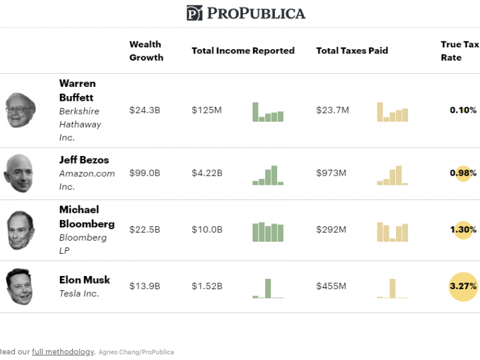
Task: Click Elon Musk's portrait image
Action: (x=19, y=287)
